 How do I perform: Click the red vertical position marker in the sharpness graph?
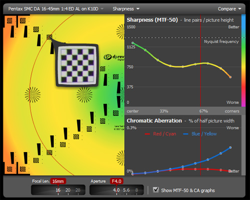(200, 60)
